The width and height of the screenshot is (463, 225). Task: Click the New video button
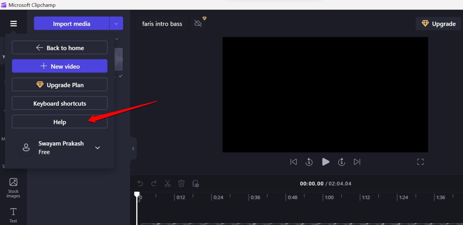[59, 66]
